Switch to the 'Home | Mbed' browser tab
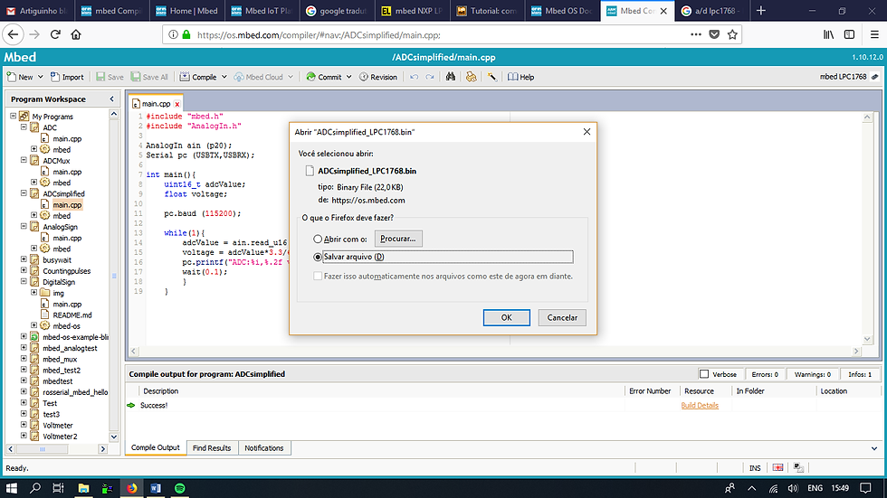Screen dimensions: 887x498 (x=186, y=11)
